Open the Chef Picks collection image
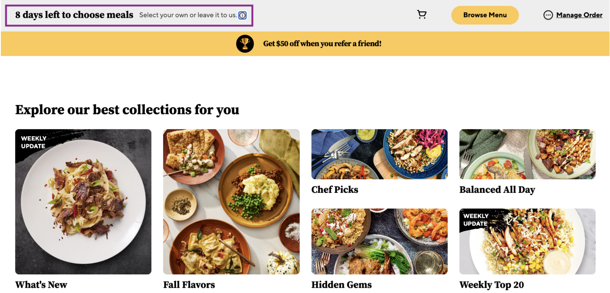The height and width of the screenshot is (293, 610). point(379,154)
